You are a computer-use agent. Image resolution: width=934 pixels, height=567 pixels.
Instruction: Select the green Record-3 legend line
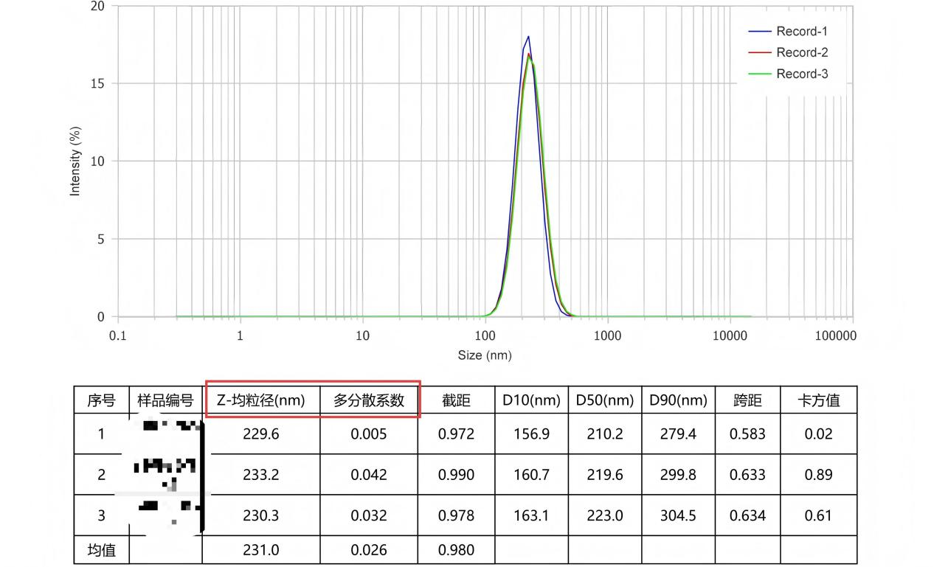pos(760,74)
